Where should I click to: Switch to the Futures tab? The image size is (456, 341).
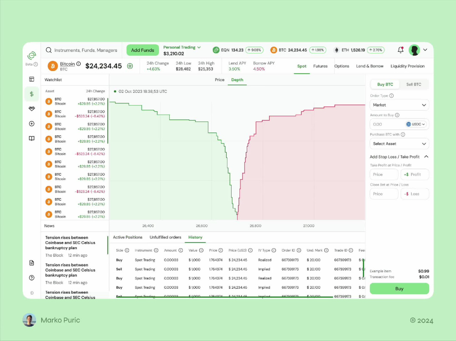[x=320, y=66]
